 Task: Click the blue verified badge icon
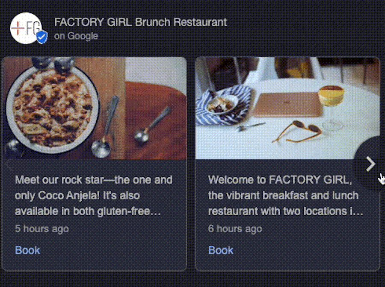[41, 37]
